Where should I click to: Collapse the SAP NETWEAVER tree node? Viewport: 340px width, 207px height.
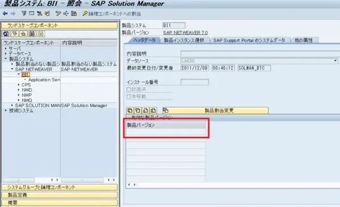coord(12,70)
